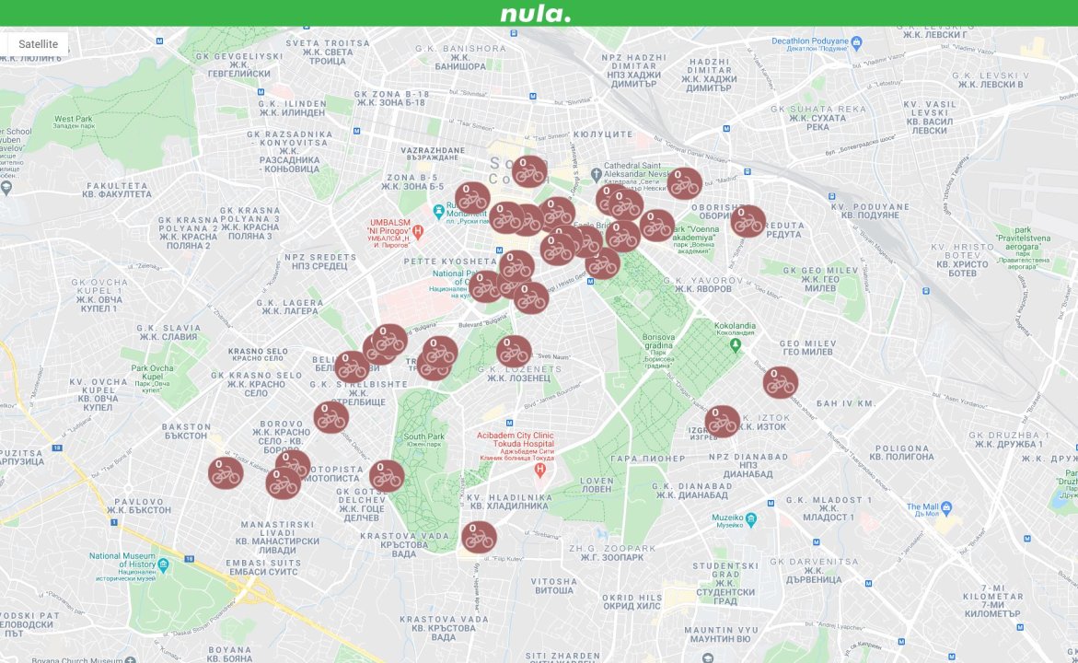Select the southernmost bike marker near Krastova Vada
Viewport: 1078px width, 663px height.
click(479, 537)
